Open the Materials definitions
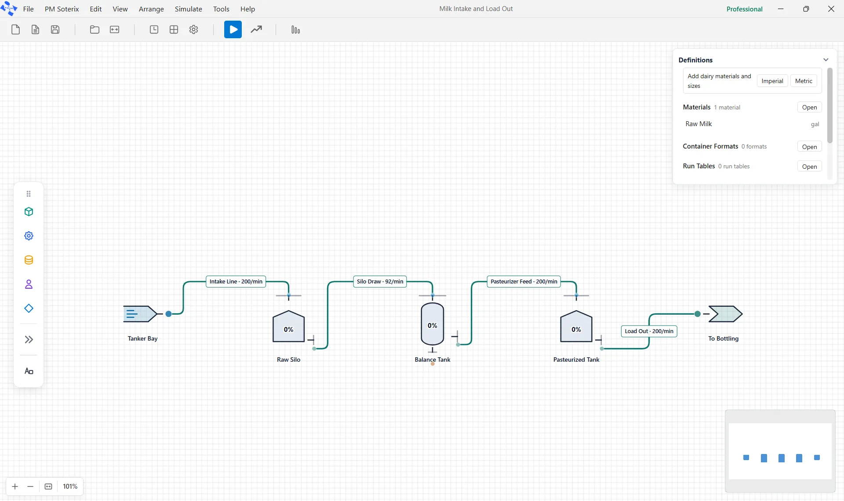This screenshot has height=501, width=844. tap(809, 107)
